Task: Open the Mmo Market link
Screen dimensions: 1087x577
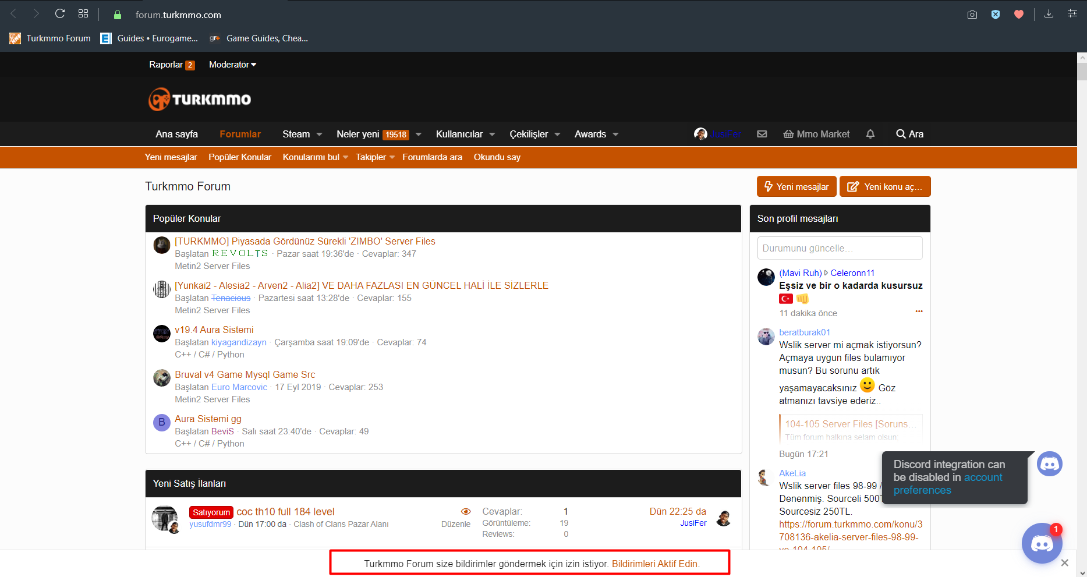Action: [x=816, y=134]
